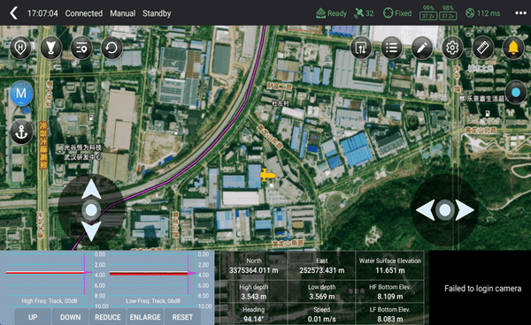The width and height of the screenshot is (531, 325).
Task: Tap the Speed value 0.01 m/s
Action: pos(322,319)
